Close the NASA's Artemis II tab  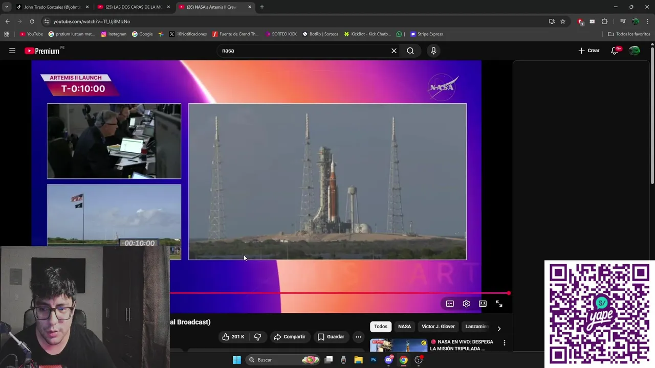pos(250,7)
